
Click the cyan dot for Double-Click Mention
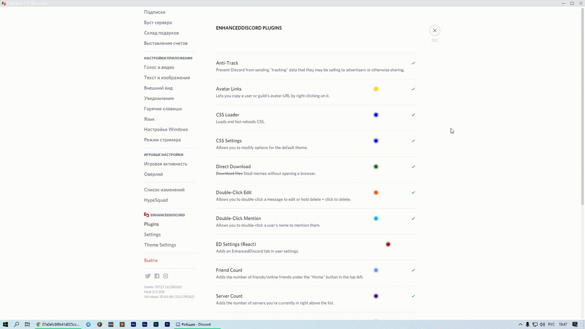(x=376, y=218)
